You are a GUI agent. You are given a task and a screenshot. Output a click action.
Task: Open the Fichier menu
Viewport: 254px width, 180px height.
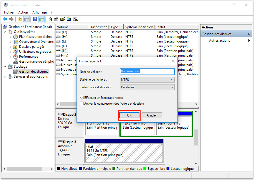[9, 12]
